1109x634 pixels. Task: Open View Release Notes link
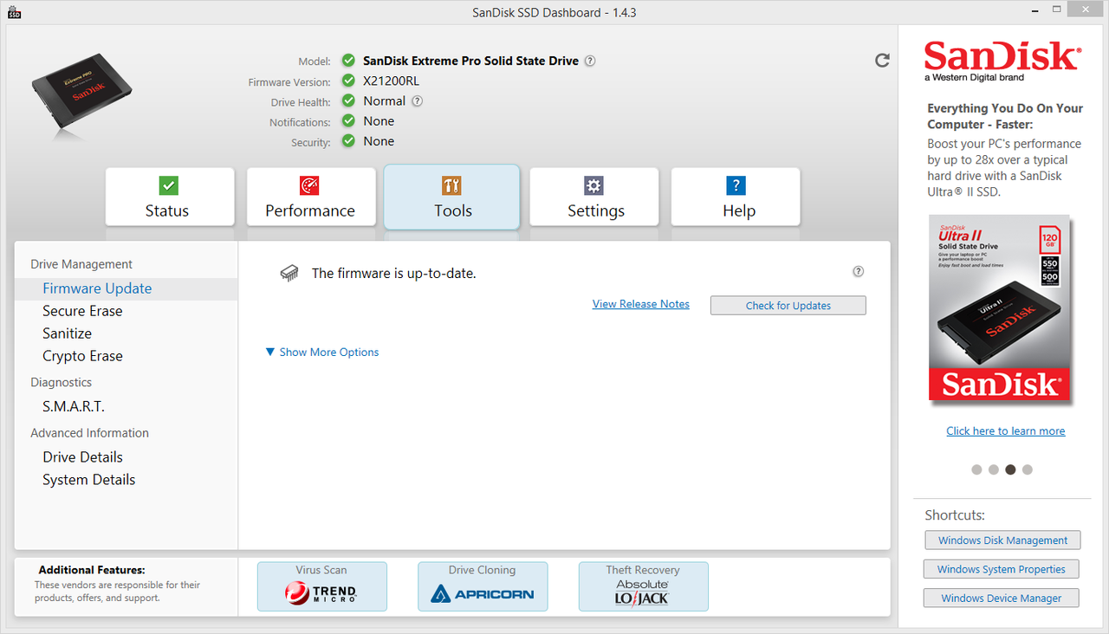[641, 304]
